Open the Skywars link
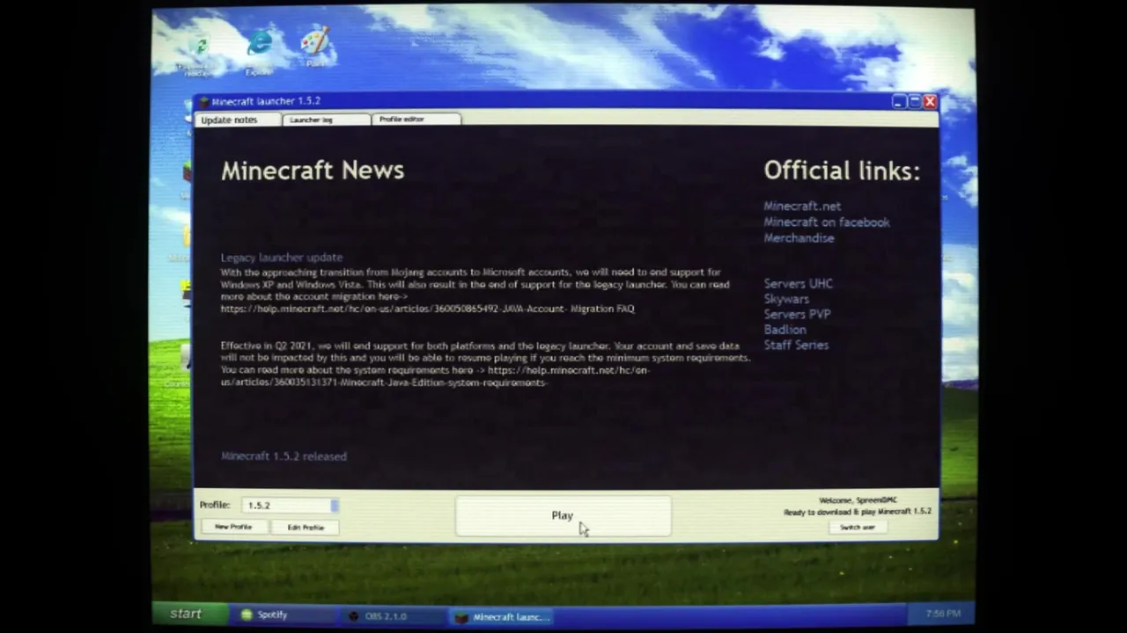1127x633 pixels. [x=786, y=299]
